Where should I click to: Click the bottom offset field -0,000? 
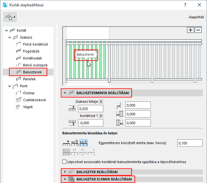pyautogui.click(x=91, y=123)
